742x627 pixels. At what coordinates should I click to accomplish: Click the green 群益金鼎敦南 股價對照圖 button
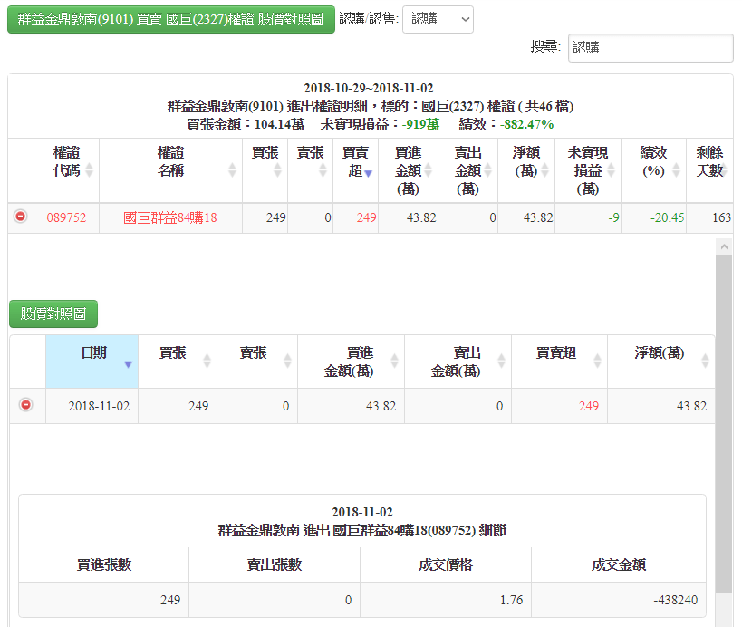click(171, 18)
